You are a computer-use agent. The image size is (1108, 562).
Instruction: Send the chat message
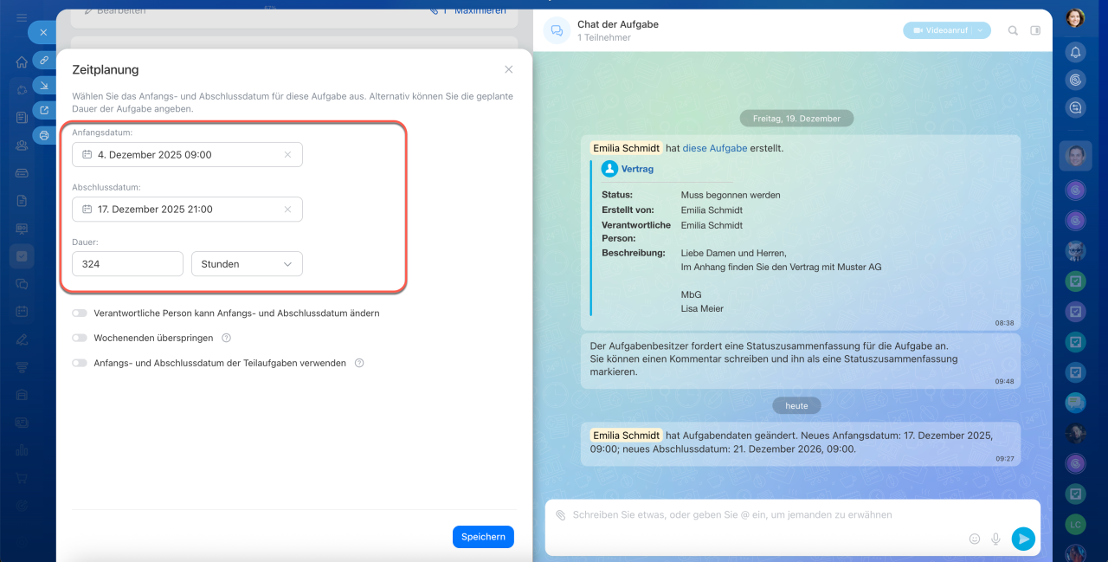pos(1023,539)
